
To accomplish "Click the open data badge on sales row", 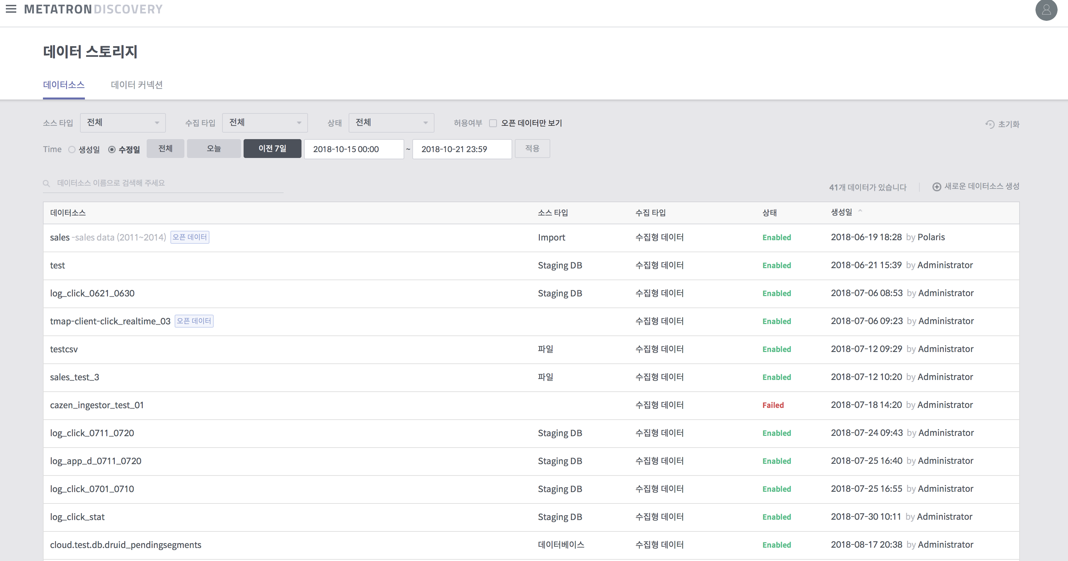I will point(190,237).
